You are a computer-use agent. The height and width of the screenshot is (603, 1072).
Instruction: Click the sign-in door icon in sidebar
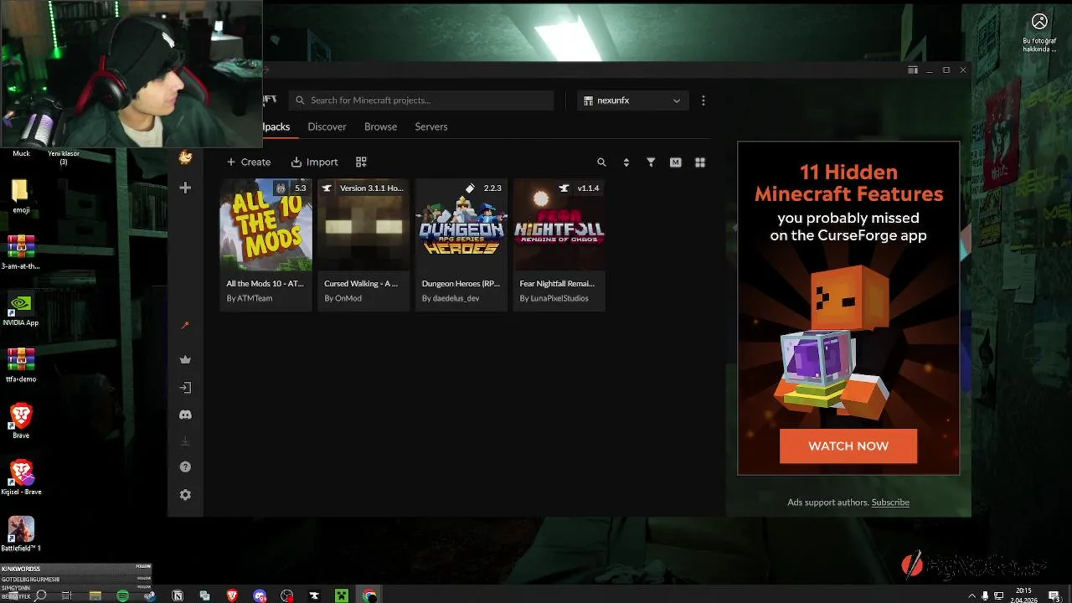[185, 388]
